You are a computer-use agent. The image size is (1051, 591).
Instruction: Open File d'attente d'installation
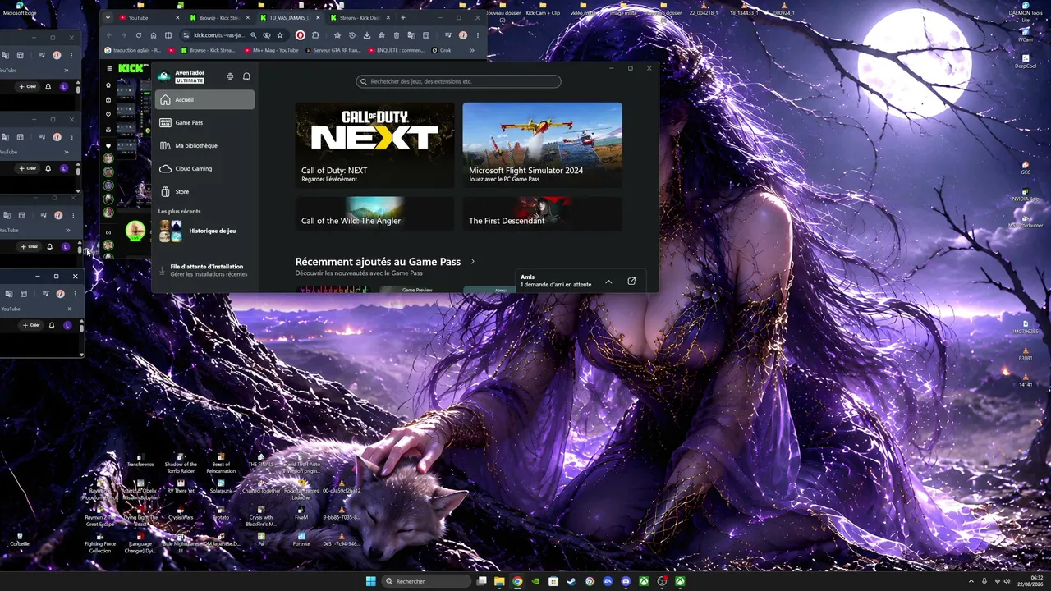(204, 270)
